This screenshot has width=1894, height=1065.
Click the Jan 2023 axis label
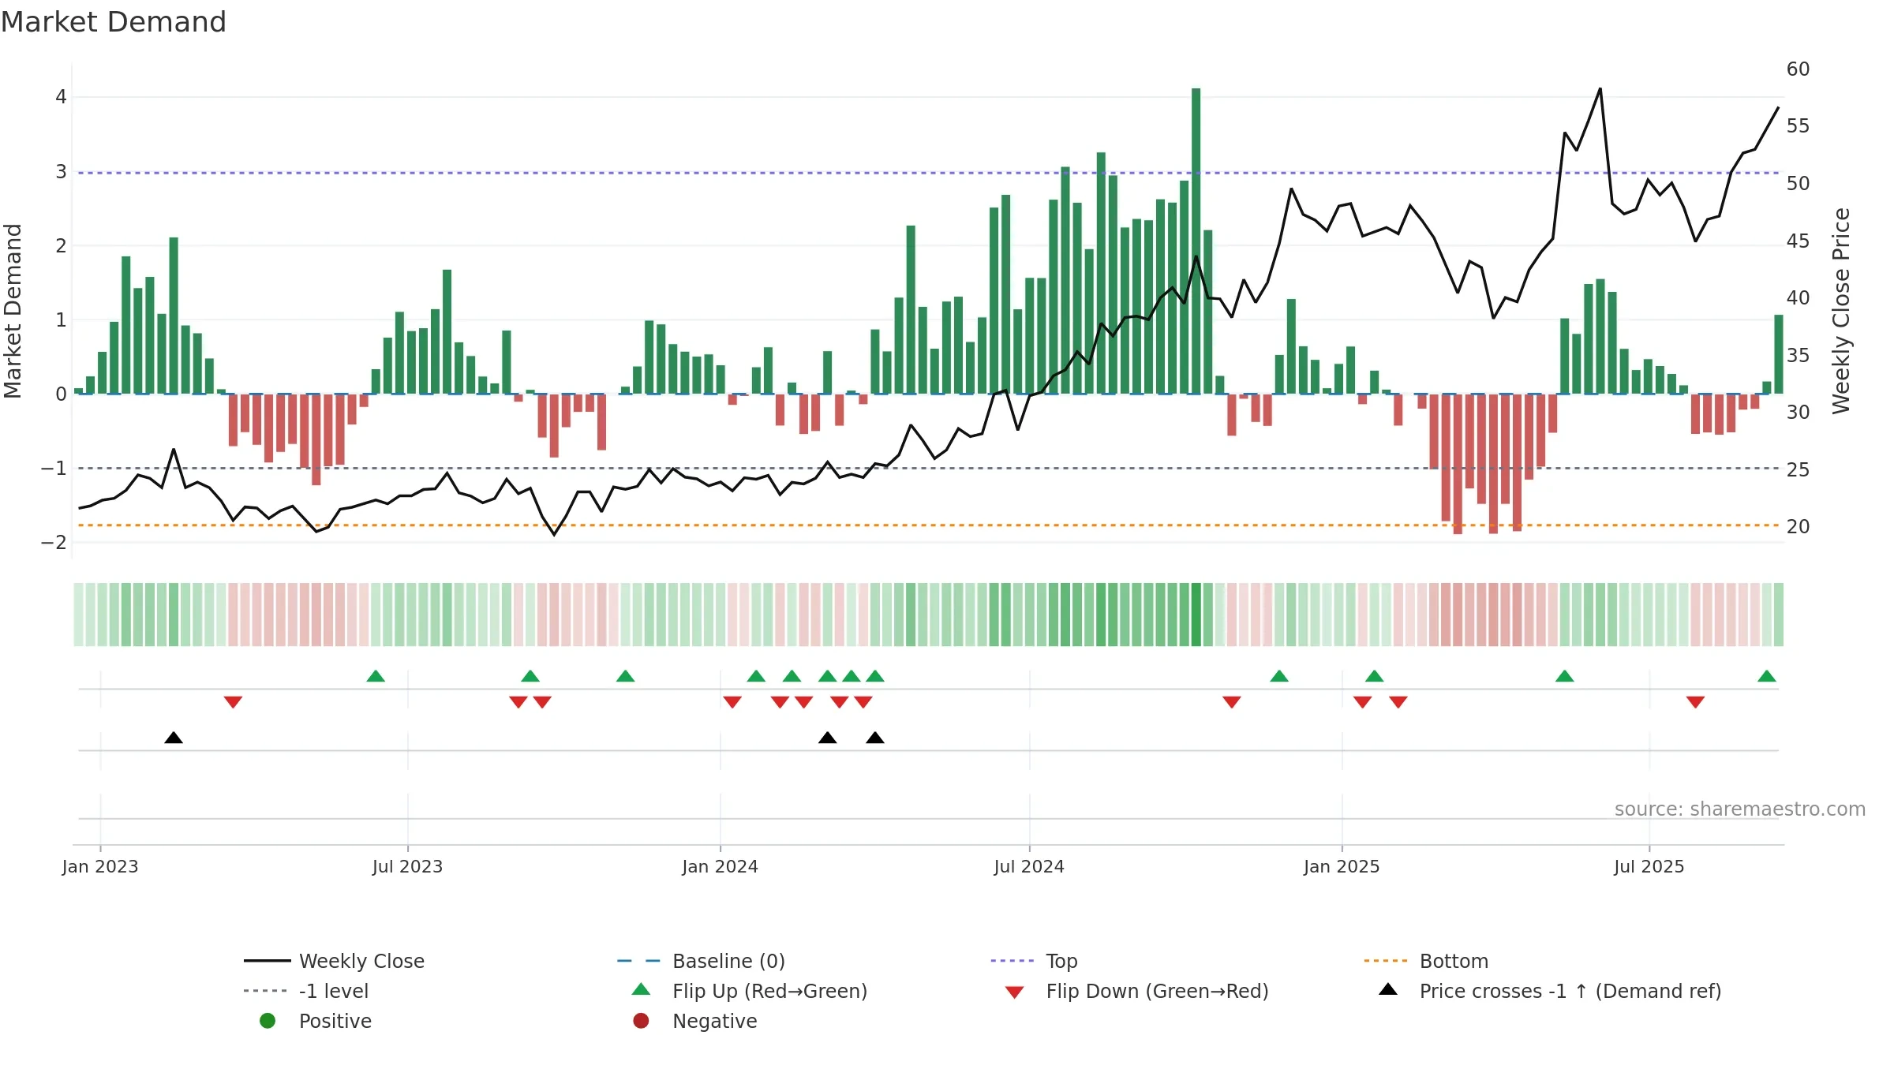(x=100, y=866)
